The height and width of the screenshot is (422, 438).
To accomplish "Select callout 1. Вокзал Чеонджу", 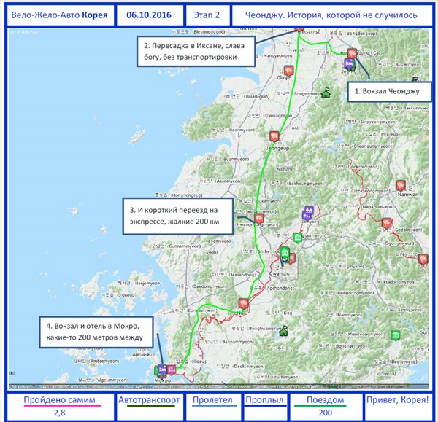I will (389, 92).
